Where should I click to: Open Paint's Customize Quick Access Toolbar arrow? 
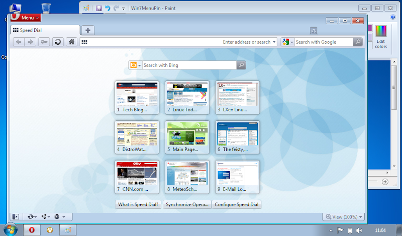123,9
